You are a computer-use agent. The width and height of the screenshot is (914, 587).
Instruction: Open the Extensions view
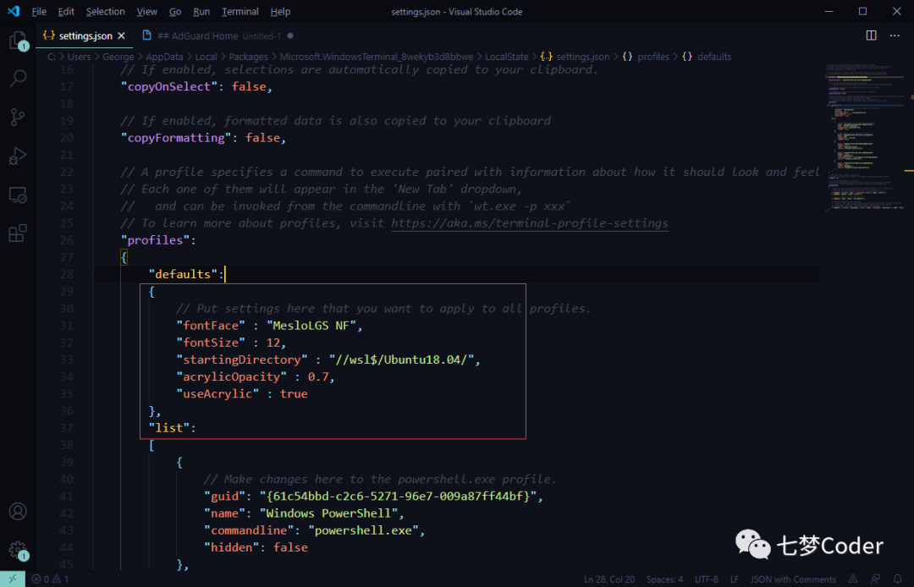(18, 233)
